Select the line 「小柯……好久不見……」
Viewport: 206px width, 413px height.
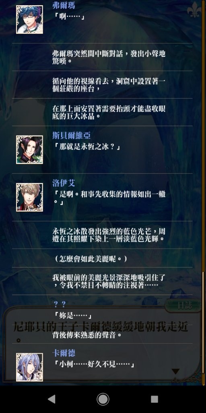click(x=94, y=365)
